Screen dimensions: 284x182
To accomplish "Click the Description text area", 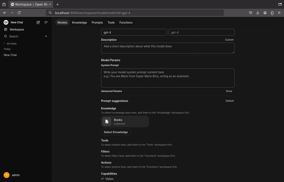I will 168,48.
